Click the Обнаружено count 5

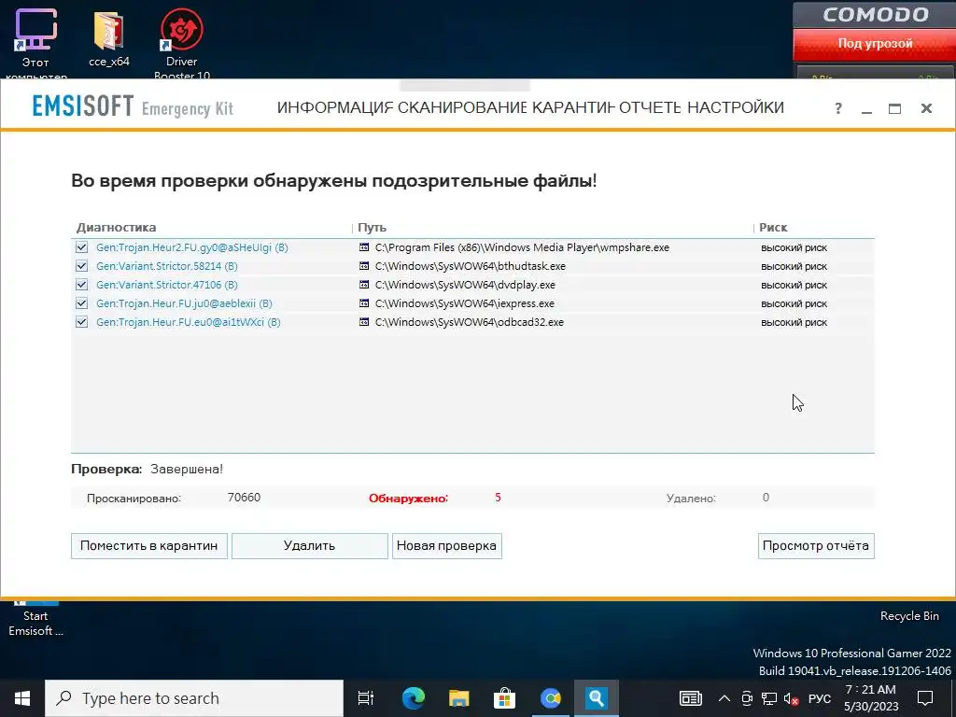tap(498, 498)
